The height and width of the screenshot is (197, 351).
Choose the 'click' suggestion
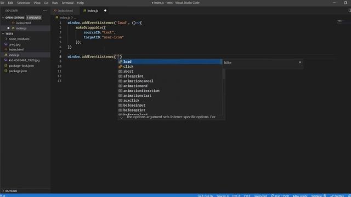pyautogui.click(x=170, y=67)
